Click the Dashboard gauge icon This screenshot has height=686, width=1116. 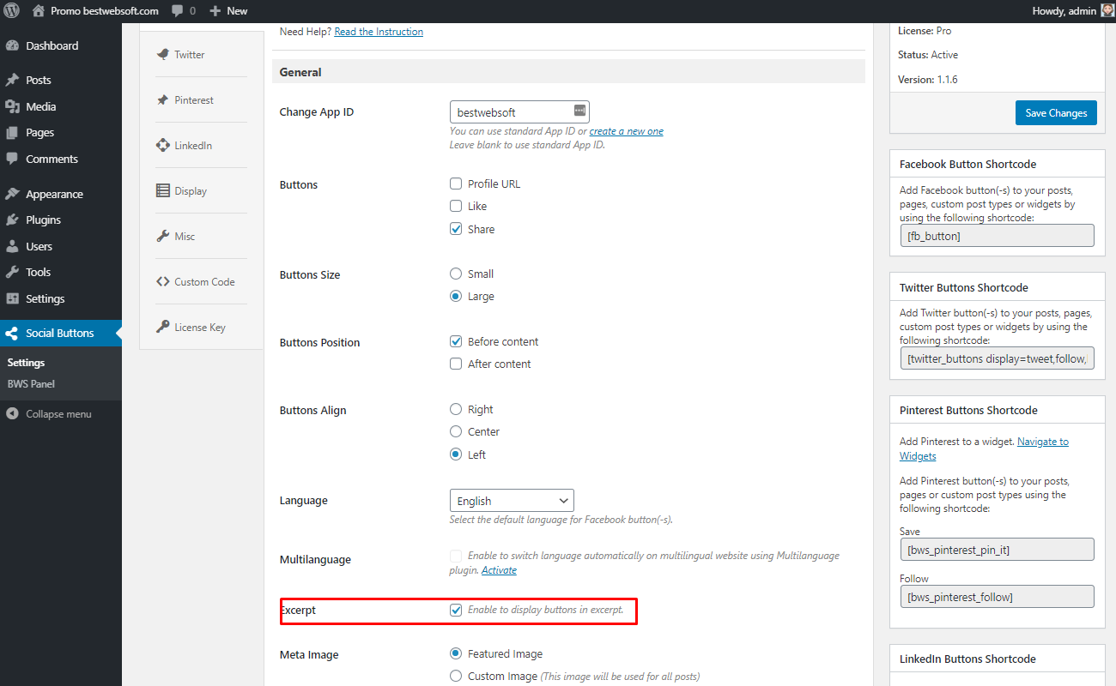click(12, 45)
